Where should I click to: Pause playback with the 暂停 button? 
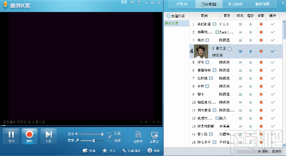(x=11, y=136)
